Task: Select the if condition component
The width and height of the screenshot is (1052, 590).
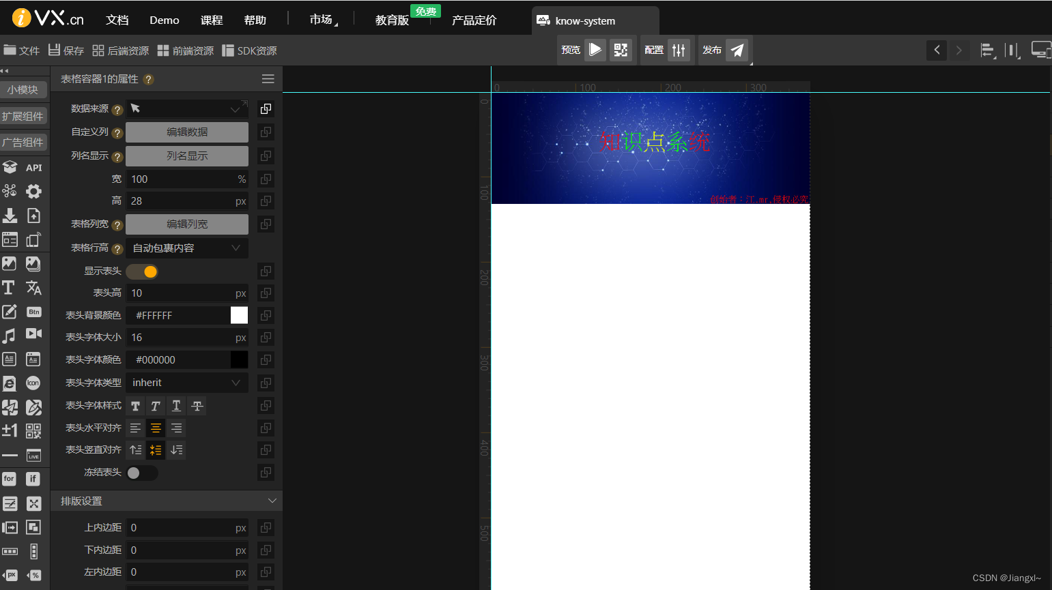Action: (x=33, y=479)
